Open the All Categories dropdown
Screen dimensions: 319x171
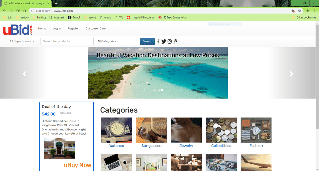tap(117, 41)
